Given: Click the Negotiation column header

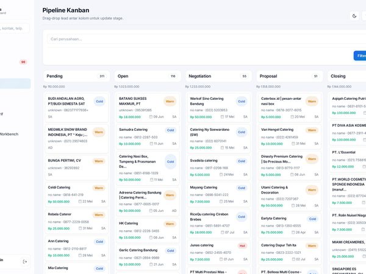Looking at the screenshot, I should [x=218, y=76].
